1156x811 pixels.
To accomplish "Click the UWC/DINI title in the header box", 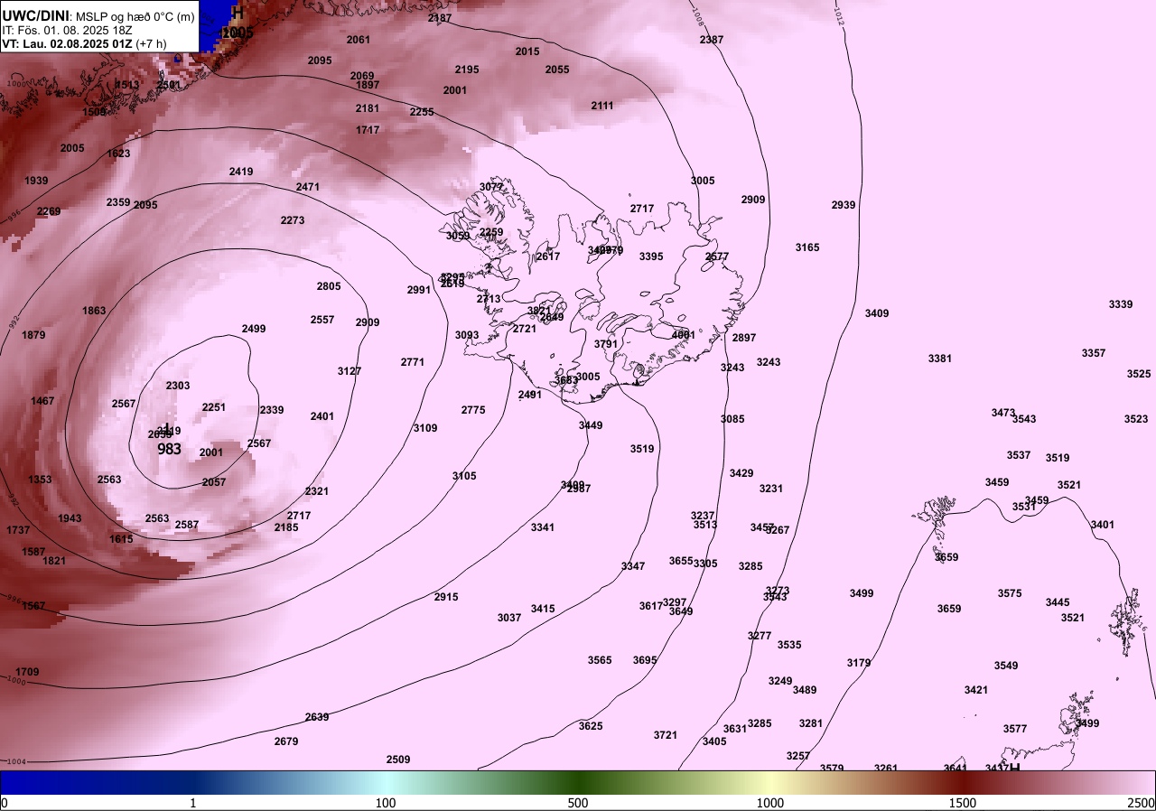I will (x=35, y=14).
